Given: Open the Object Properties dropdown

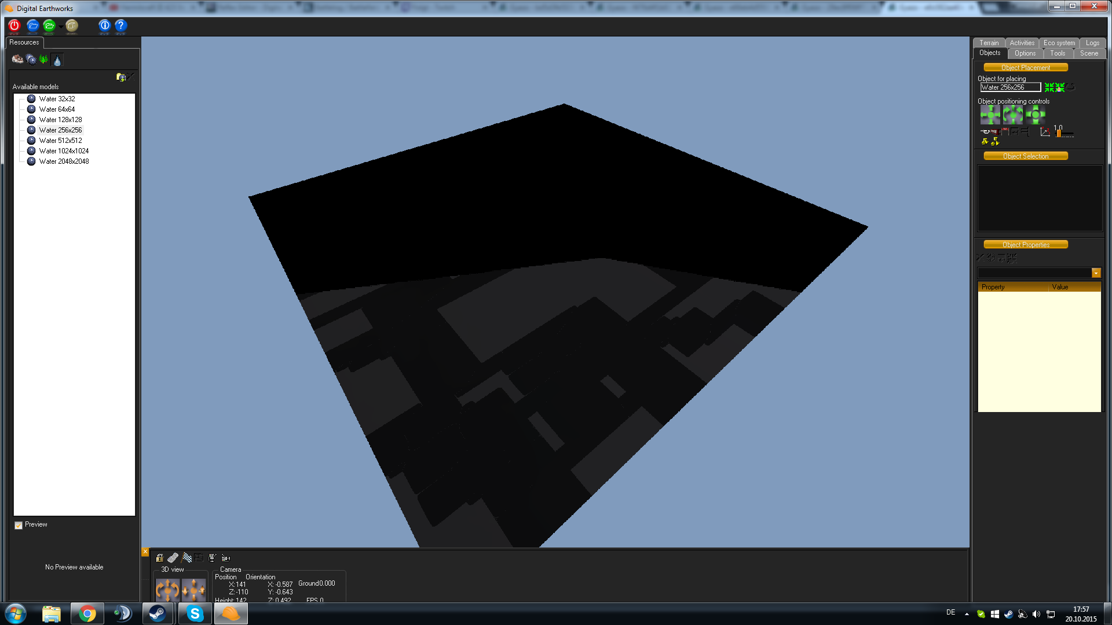Looking at the screenshot, I should pyautogui.click(x=1096, y=273).
